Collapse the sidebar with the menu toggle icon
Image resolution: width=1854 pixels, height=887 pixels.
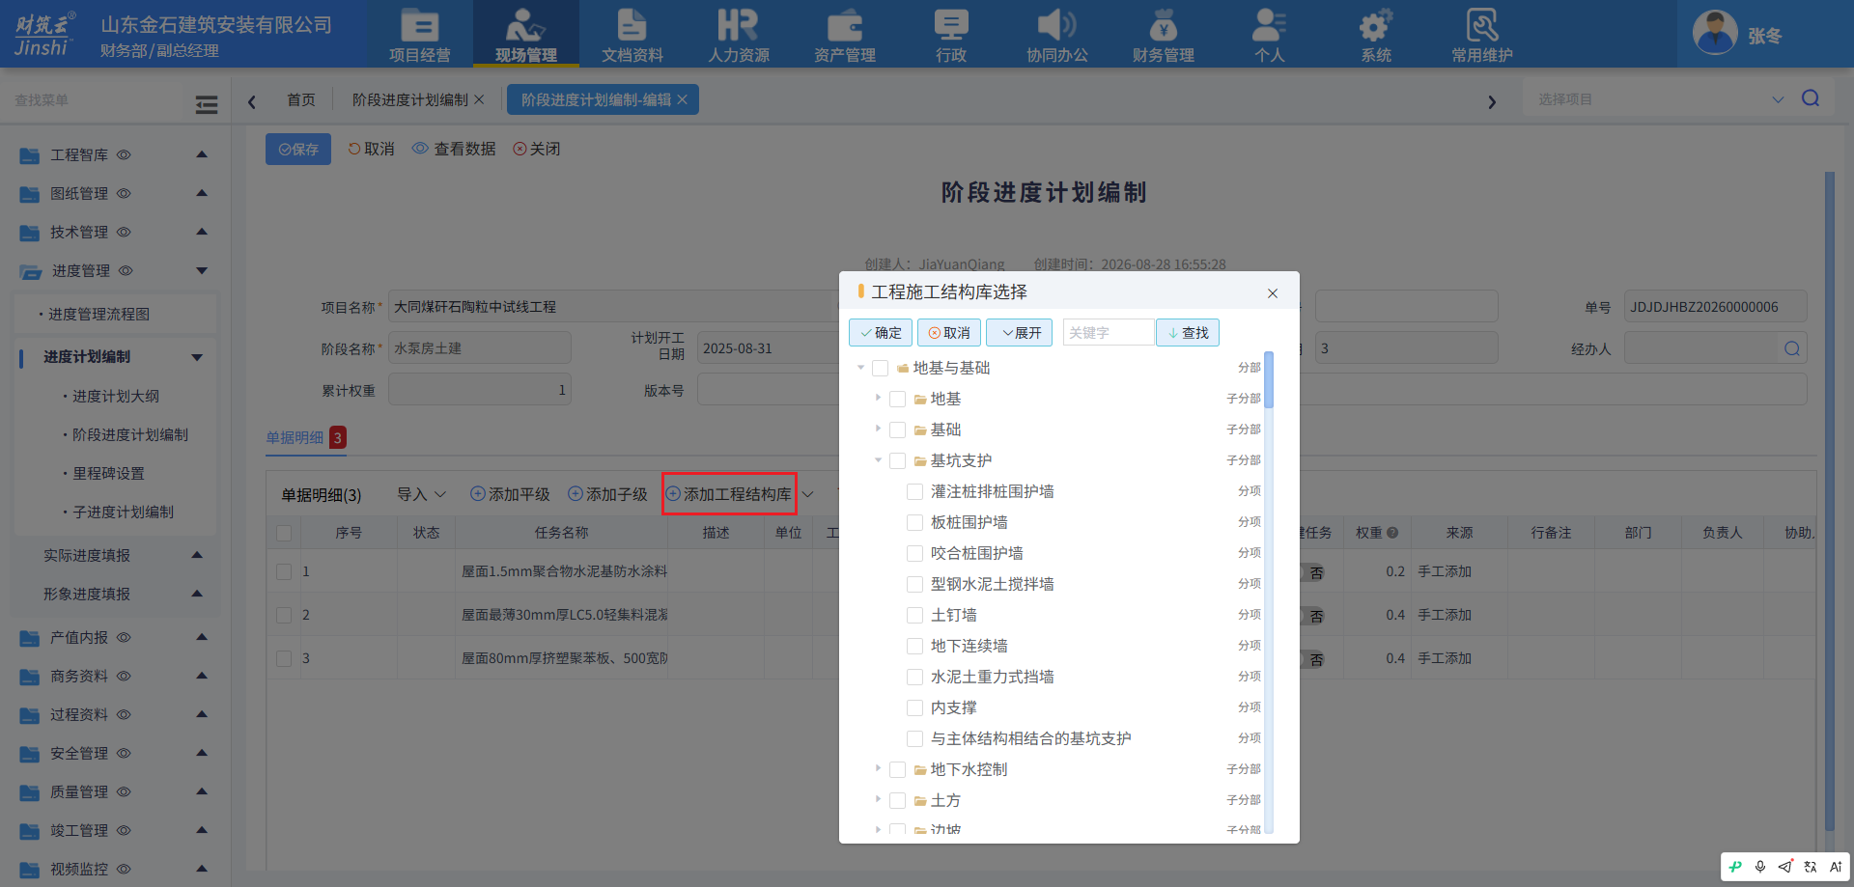(207, 104)
